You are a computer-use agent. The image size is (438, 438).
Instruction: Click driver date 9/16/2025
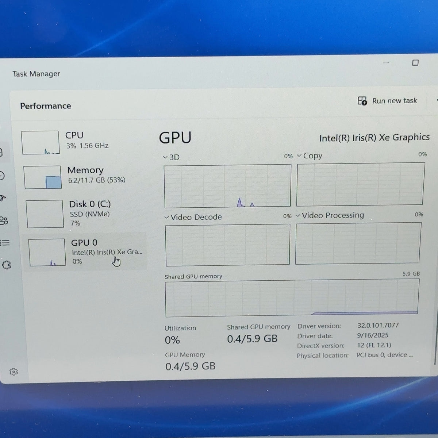(373, 335)
